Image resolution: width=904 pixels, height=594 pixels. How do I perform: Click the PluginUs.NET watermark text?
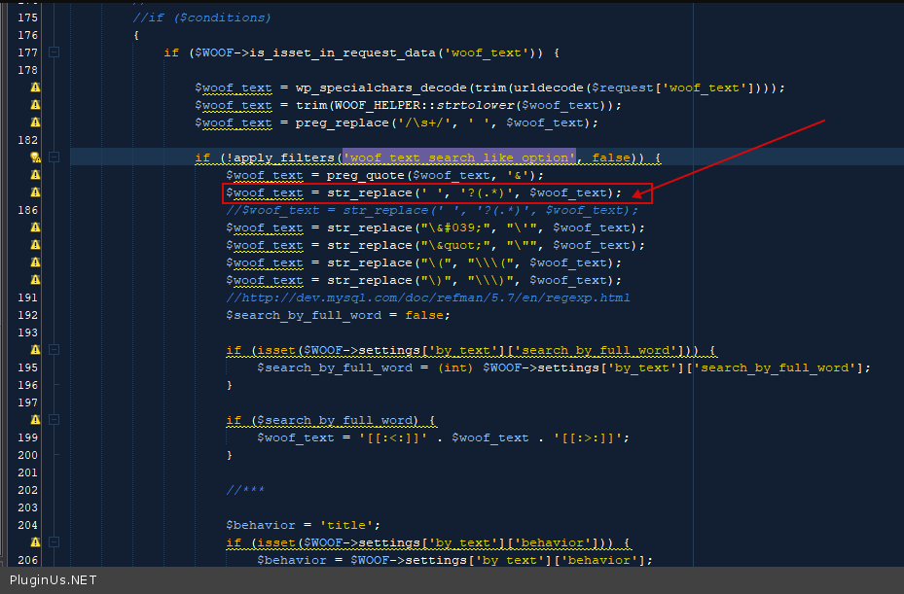click(54, 580)
